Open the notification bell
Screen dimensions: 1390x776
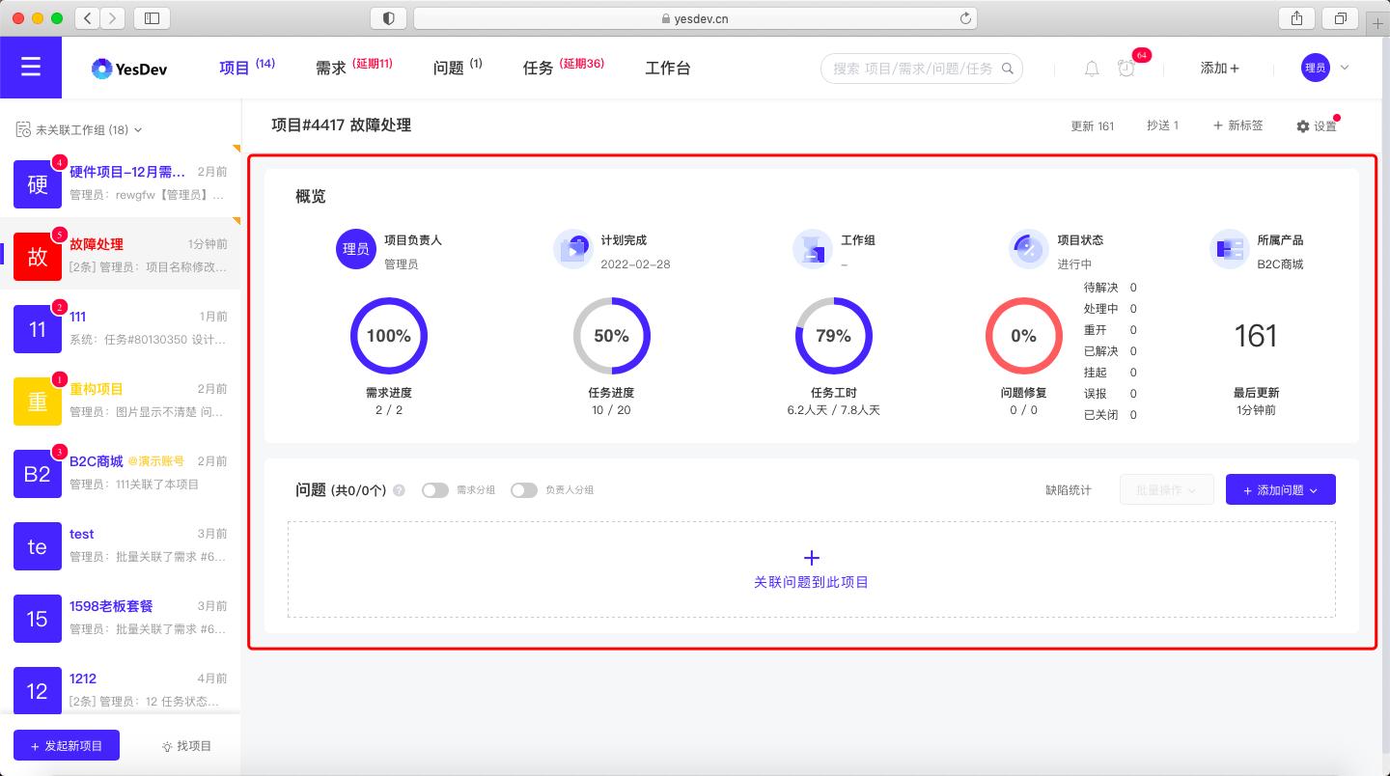[1091, 68]
